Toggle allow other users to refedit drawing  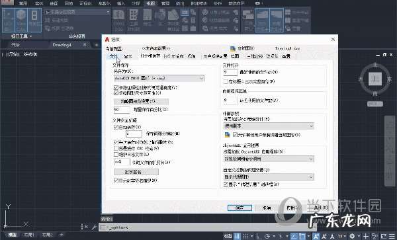[235, 135]
